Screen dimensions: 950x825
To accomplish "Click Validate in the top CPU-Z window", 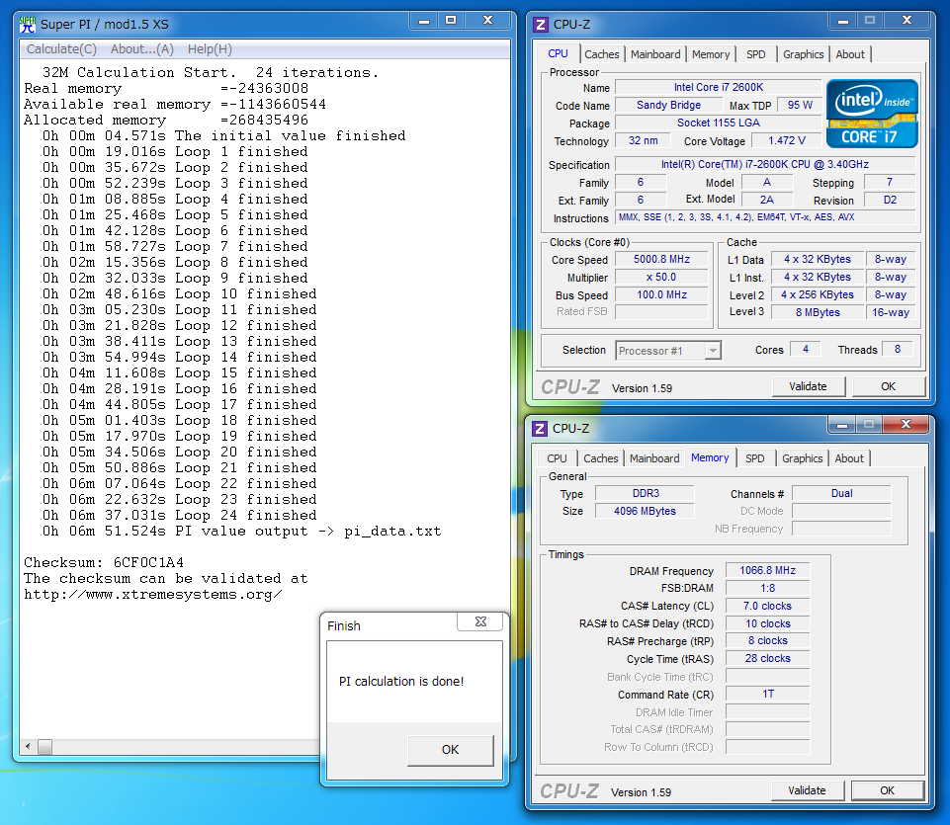I will (808, 386).
